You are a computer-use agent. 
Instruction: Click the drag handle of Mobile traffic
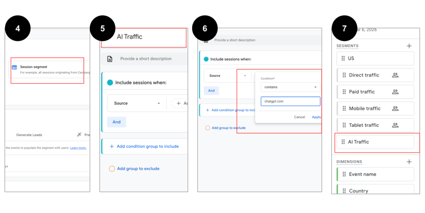(344, 109)
